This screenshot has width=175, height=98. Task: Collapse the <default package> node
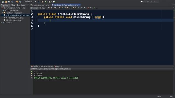(2, 13)
